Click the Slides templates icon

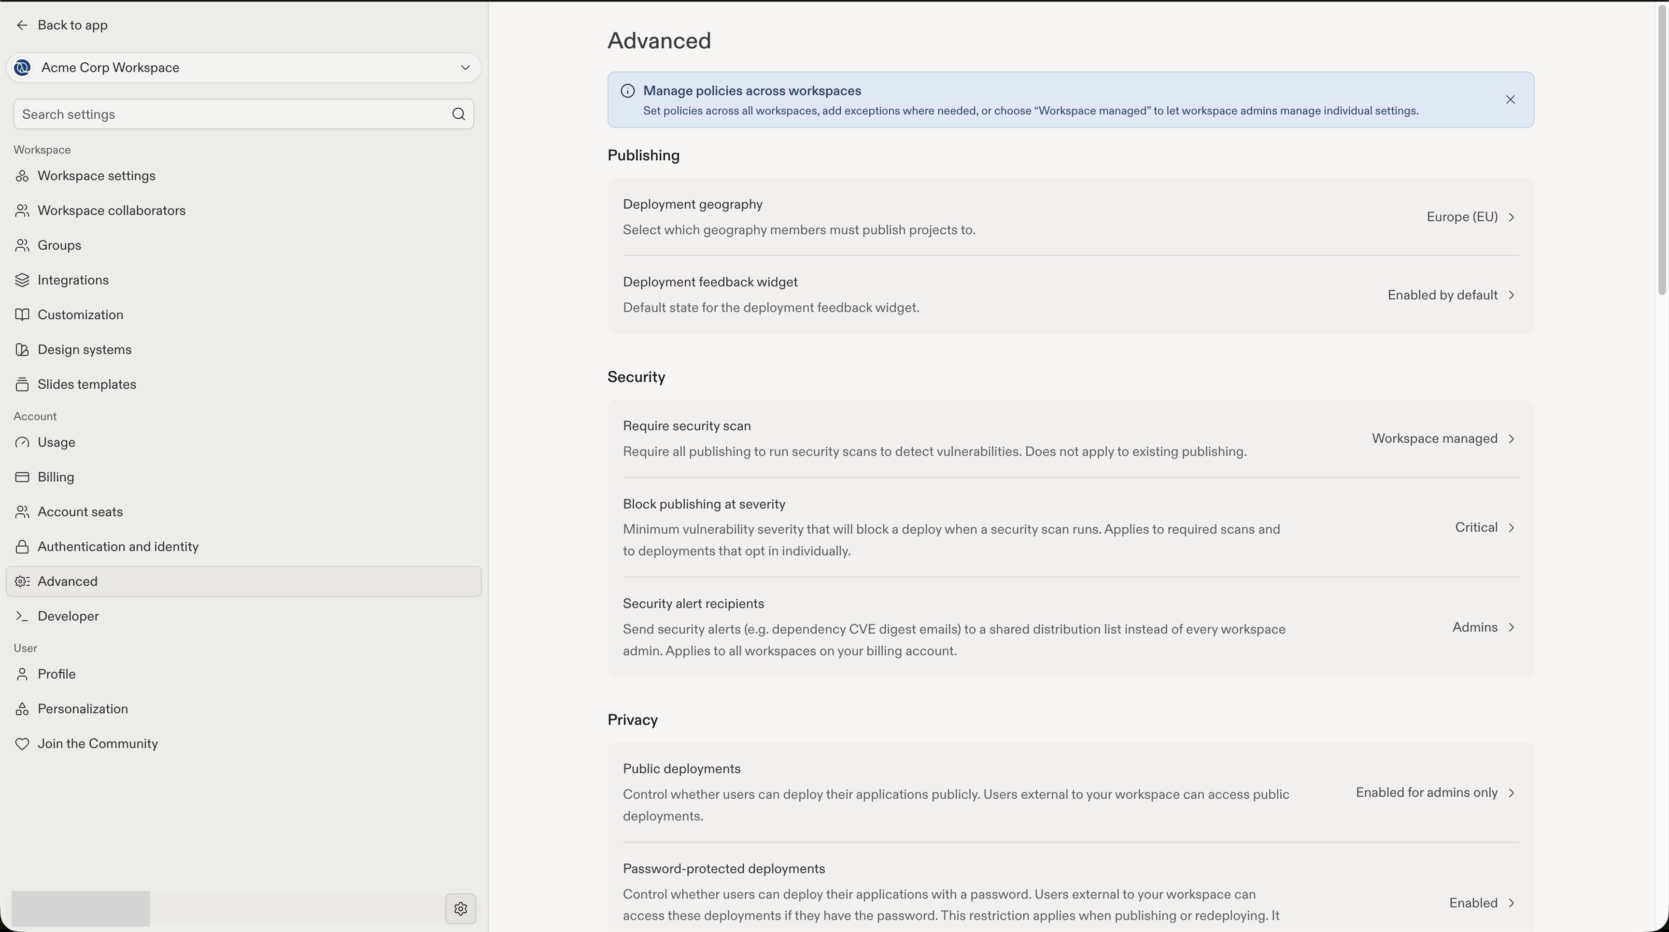[22, 385]
